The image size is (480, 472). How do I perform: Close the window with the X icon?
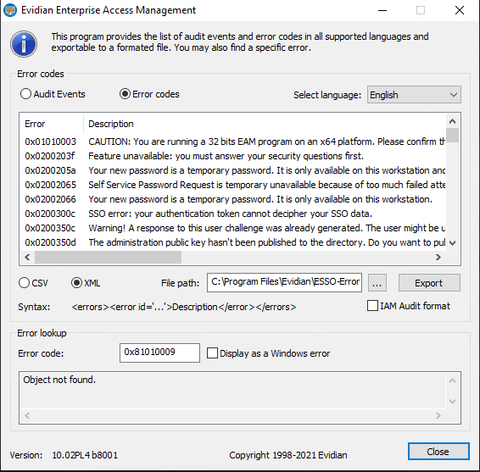click(460, 10)
